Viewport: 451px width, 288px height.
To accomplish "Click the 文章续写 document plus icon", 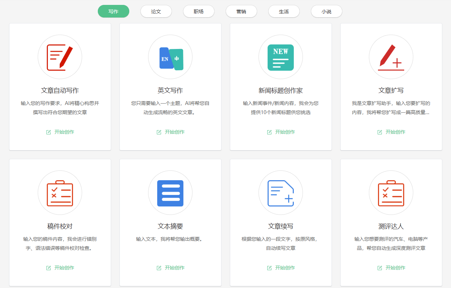I will click(x=281, y=193).
